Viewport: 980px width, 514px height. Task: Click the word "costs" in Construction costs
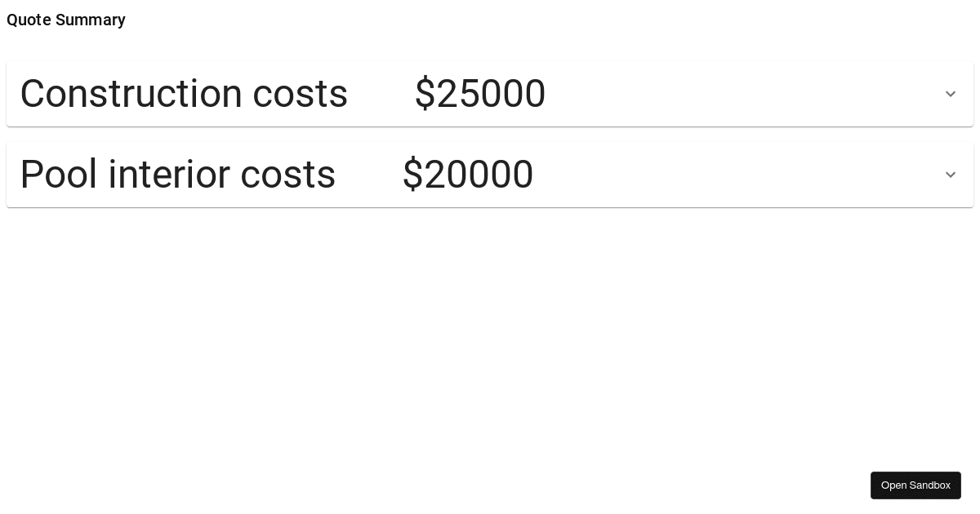pos(301,95)
